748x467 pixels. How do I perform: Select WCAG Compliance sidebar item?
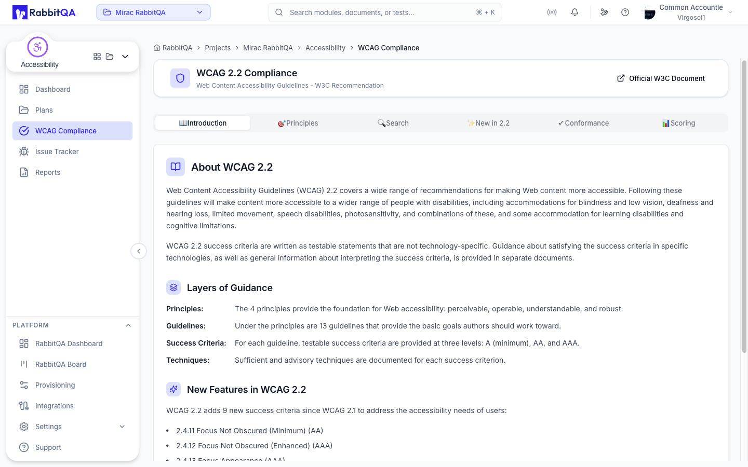coord(72,131)
